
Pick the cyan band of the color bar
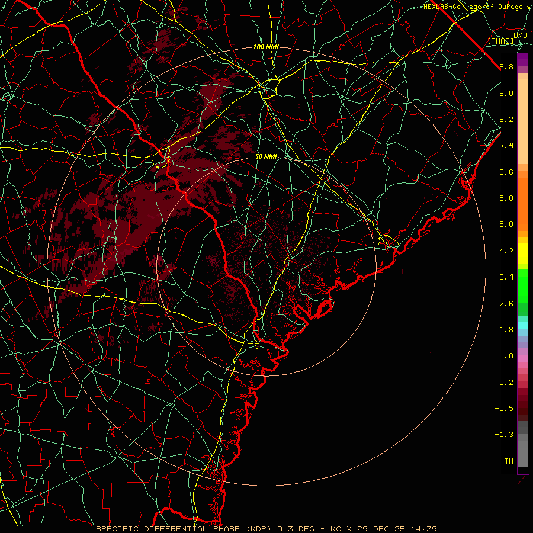[x=523, y=325]
